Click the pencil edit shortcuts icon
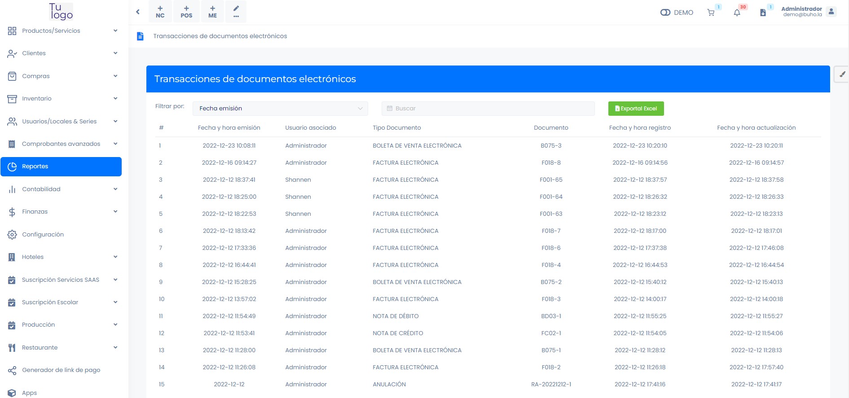The width and height of the screenshot is (849, 398). point(236,12)
